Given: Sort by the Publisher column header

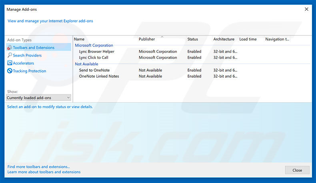Looking at the screenshot, I should (147, 39).
